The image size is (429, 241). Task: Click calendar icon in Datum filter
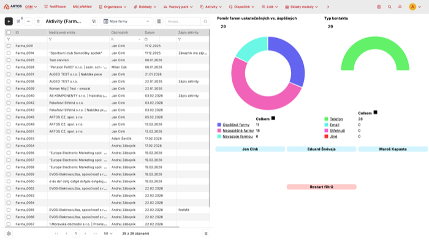click(x=146, y=39)
